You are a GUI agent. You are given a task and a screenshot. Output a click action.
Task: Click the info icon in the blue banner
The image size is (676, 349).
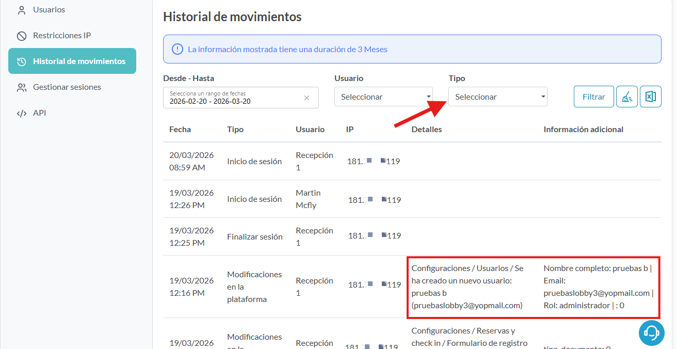pyautogui.click(x=178, y=50)
